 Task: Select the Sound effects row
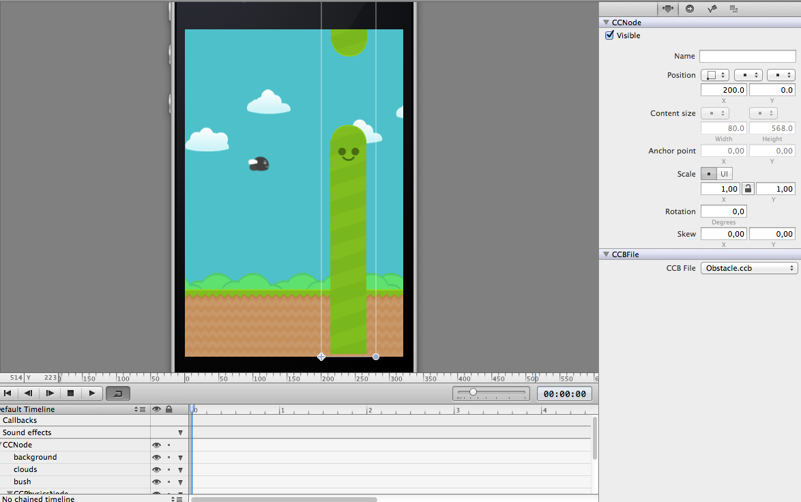75,432
